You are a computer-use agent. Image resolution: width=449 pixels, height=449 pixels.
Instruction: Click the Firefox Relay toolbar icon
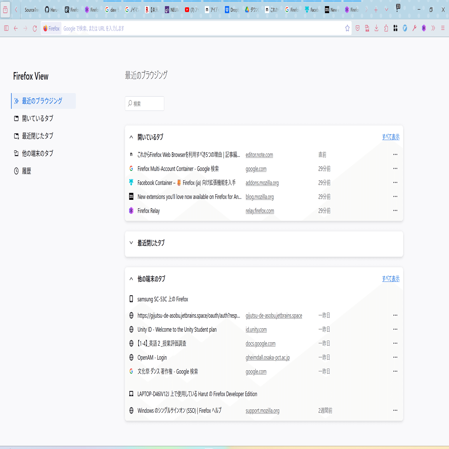424,28
